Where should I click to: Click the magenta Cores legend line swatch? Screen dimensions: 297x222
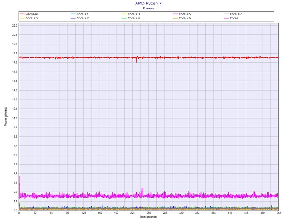click(226, 18)
